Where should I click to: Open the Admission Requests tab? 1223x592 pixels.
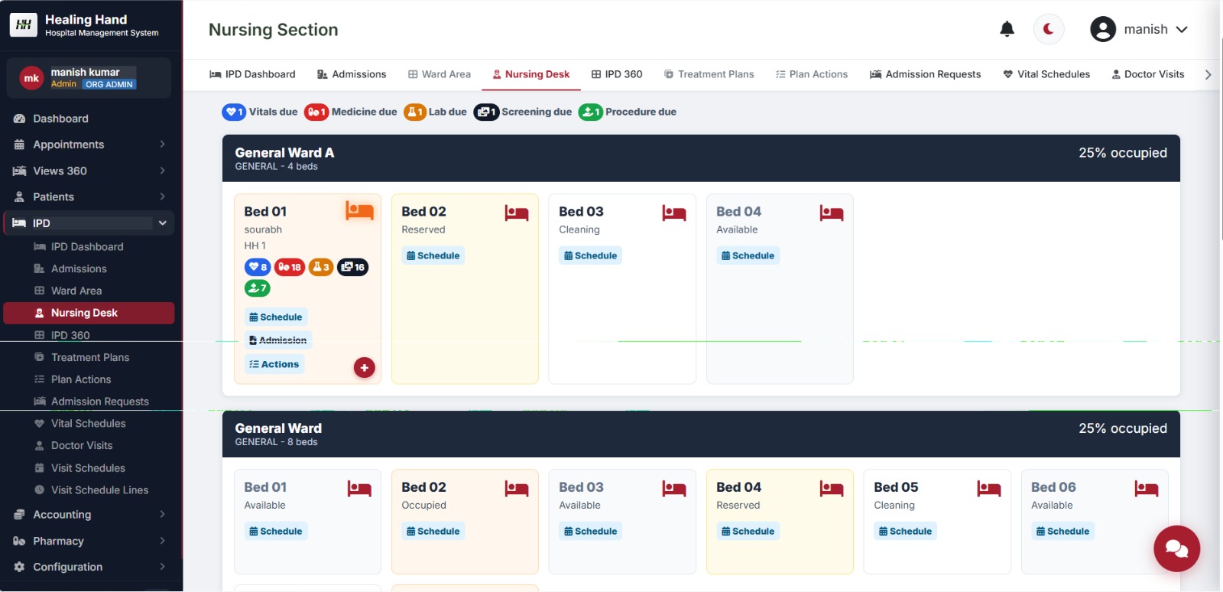[x=926, y=74]
